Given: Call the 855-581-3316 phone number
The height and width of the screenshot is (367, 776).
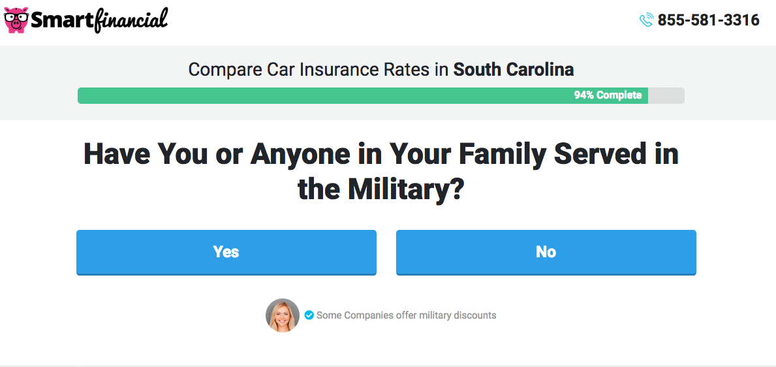Looking at the screenshot, I should click(708, 20).
